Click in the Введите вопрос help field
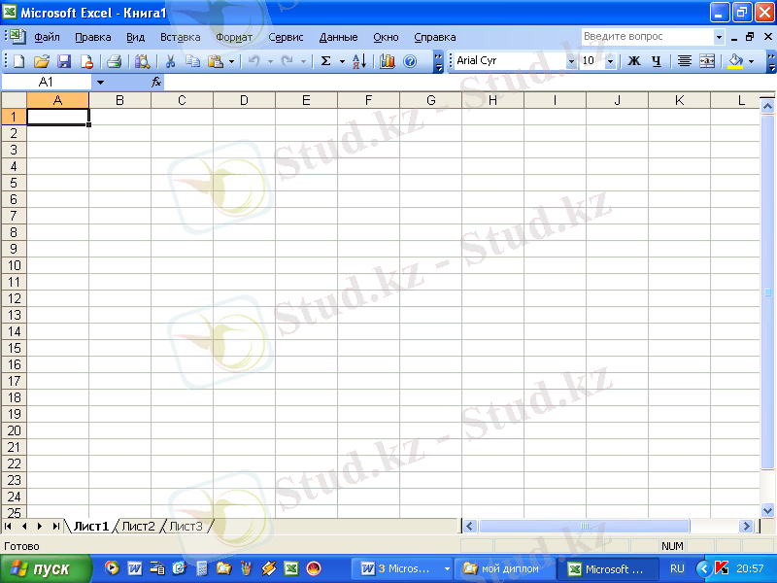 (x=647, y=37)
